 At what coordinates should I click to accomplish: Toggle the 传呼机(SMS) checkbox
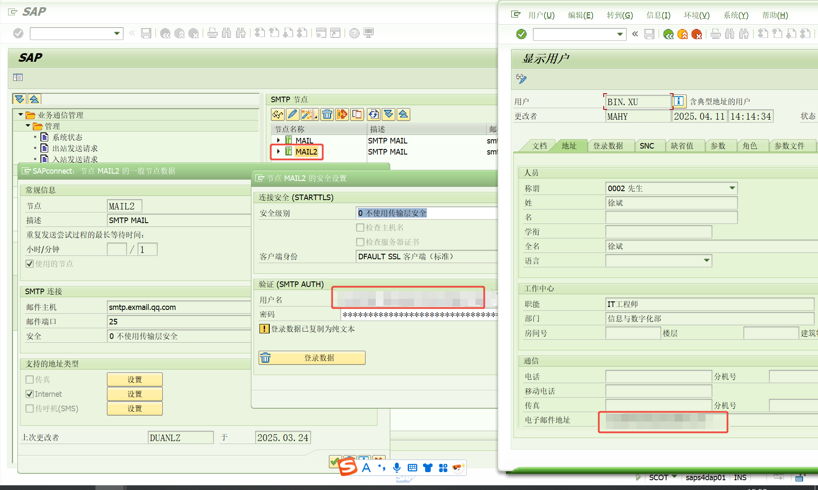pos(30,408)
